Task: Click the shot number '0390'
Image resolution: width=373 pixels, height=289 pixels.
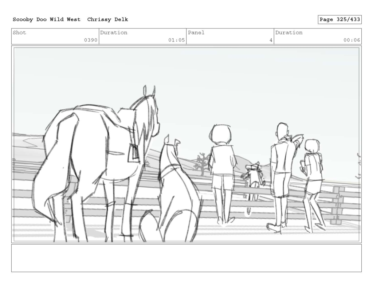Action: pos(91,40)
